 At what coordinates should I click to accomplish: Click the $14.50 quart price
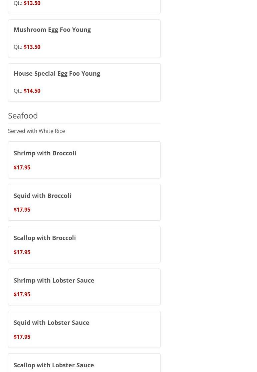(x=32, y=91)
